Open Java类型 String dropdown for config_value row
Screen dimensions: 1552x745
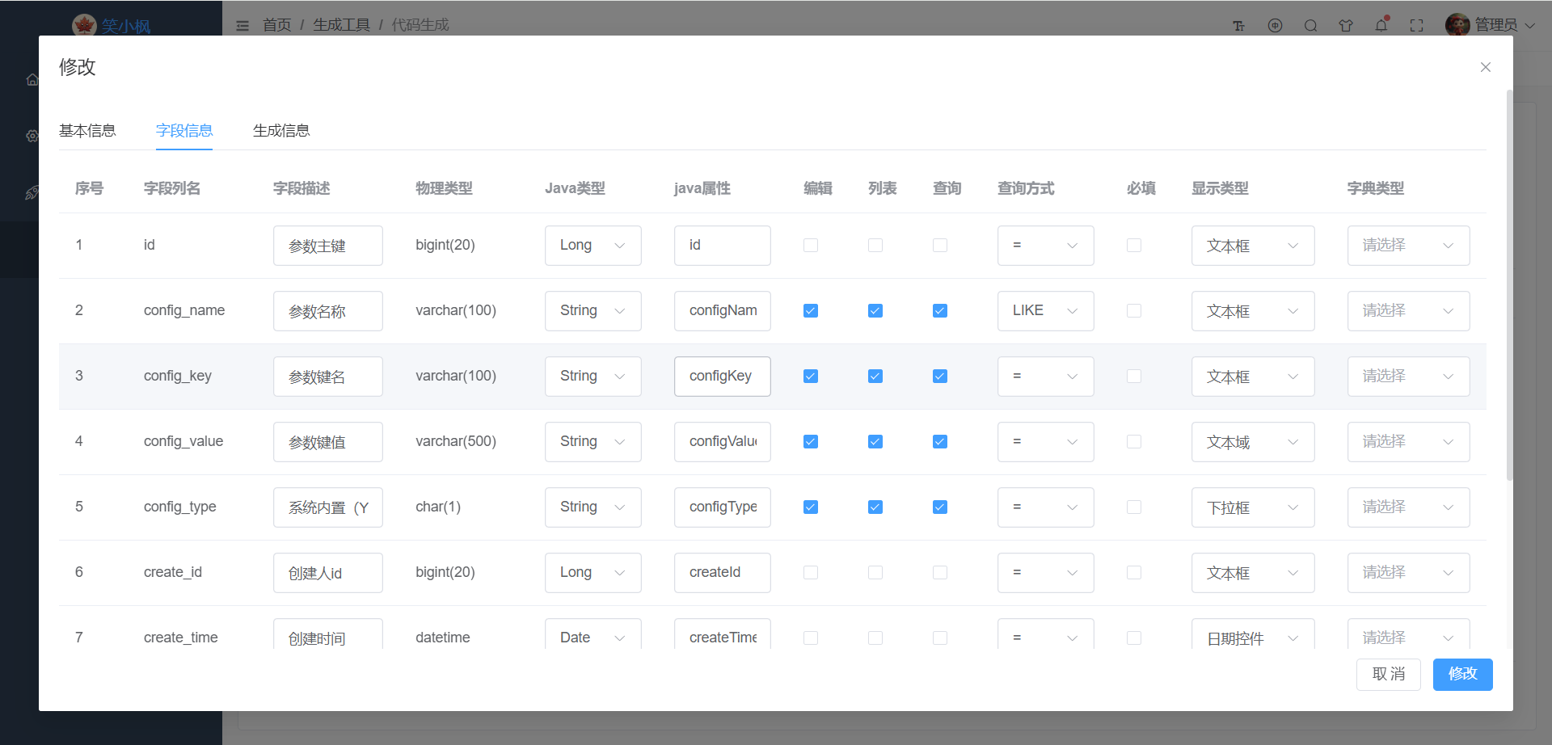click(593, 442)
